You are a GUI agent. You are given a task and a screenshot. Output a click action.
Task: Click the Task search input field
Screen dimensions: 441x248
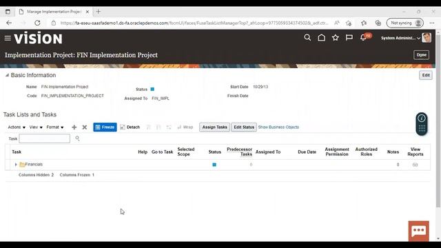[44, 138]
